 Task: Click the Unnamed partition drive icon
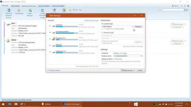(x=53, y=33)
